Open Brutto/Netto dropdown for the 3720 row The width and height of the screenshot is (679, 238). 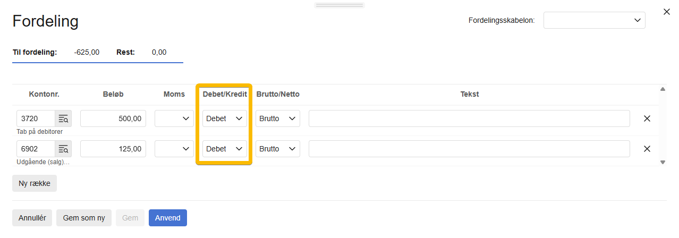tap(277, 118)
